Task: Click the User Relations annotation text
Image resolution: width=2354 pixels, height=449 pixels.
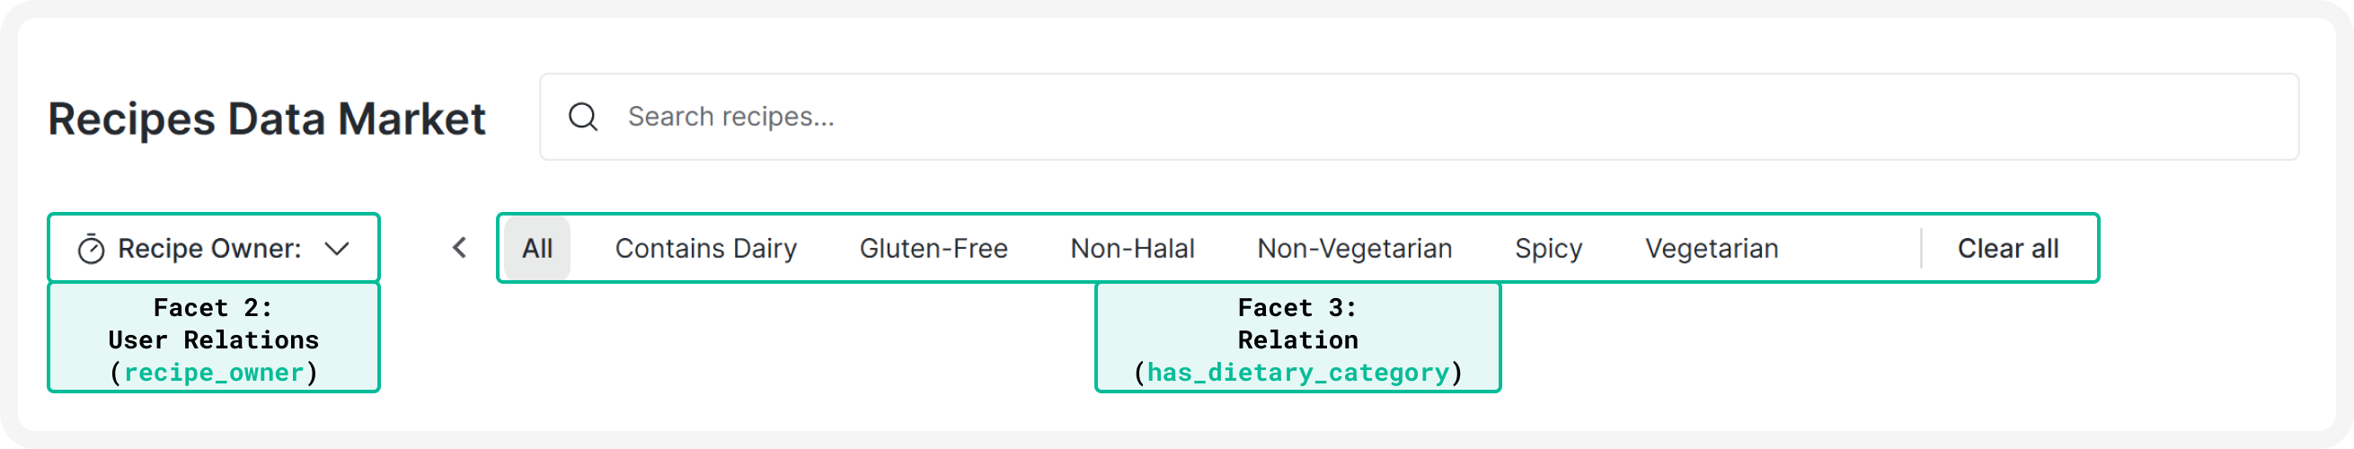Action: [x=213, y=340]
